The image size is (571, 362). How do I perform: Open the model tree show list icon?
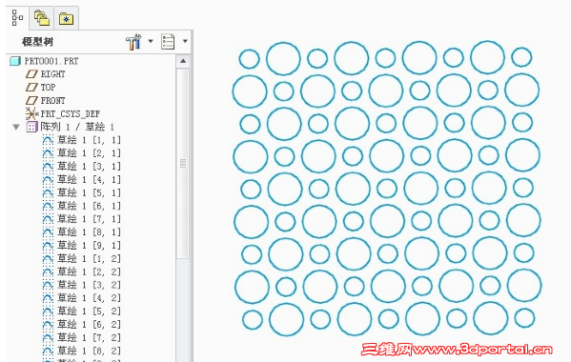168,42
